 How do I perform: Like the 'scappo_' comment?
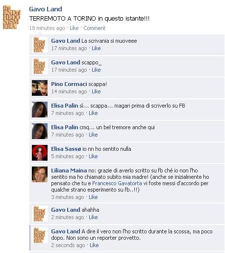96,70
